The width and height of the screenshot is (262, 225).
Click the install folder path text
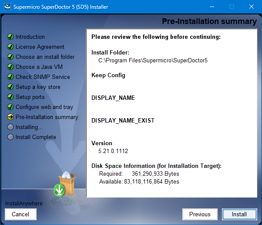(153, 60)
